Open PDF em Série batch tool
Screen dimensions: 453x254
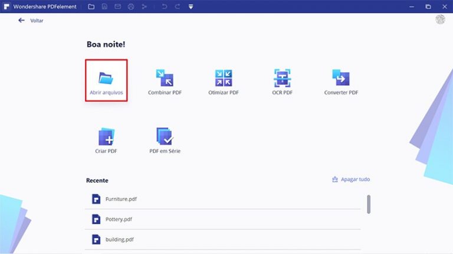(165, 141)
